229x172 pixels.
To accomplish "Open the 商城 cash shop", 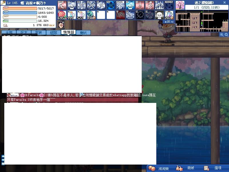I will pos(185,168).
